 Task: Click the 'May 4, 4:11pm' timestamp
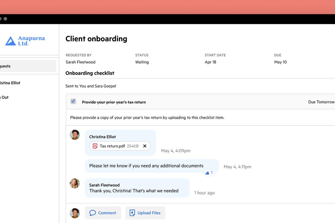[x=237, y=167]
